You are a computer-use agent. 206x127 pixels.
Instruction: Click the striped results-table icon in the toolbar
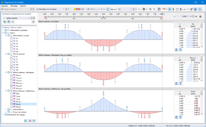[159, 9]
